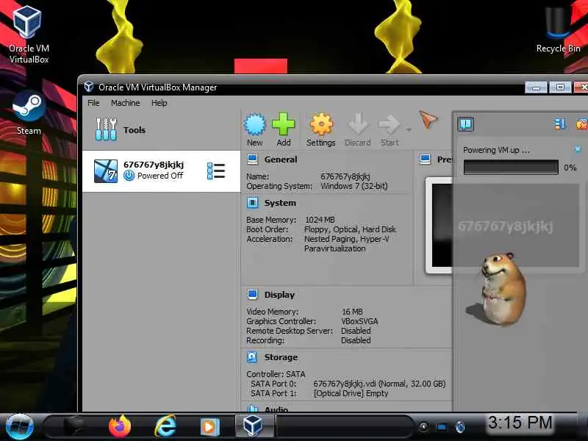Click the New virtual machine icon

point(255,129)
